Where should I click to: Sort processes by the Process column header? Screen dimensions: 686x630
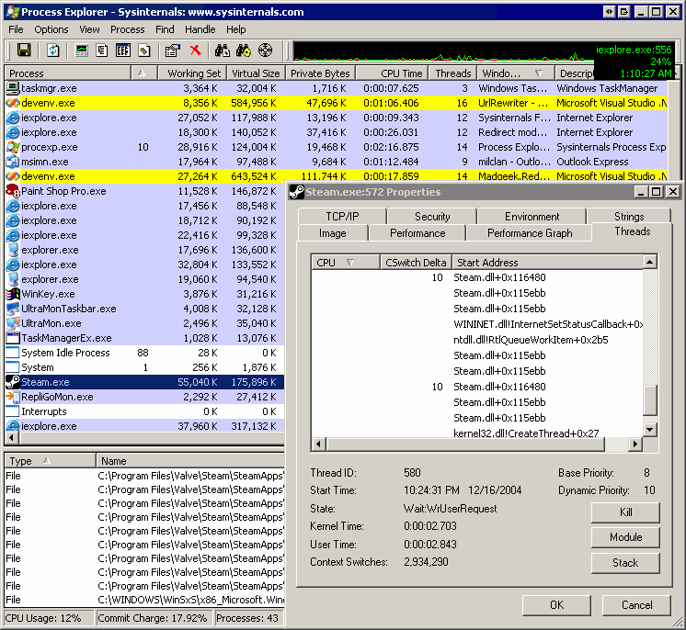(68, 73)
